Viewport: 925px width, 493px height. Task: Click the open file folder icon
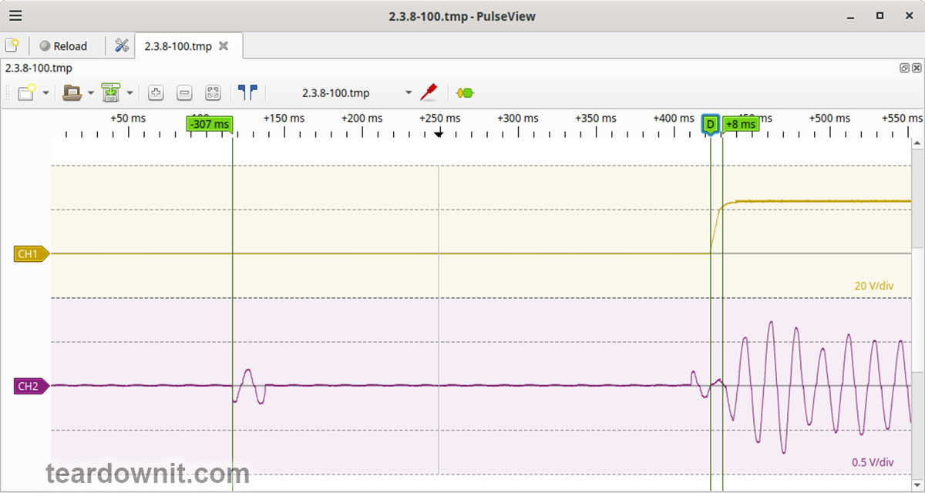click(72, 92)
